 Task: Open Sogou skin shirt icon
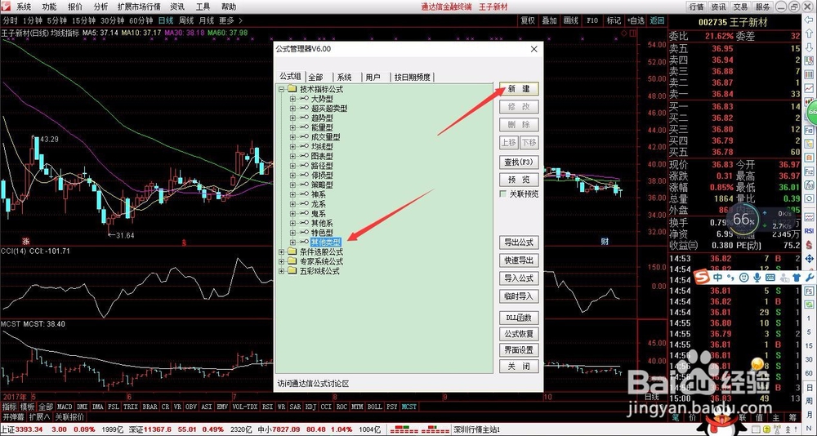tap(797, 278)
